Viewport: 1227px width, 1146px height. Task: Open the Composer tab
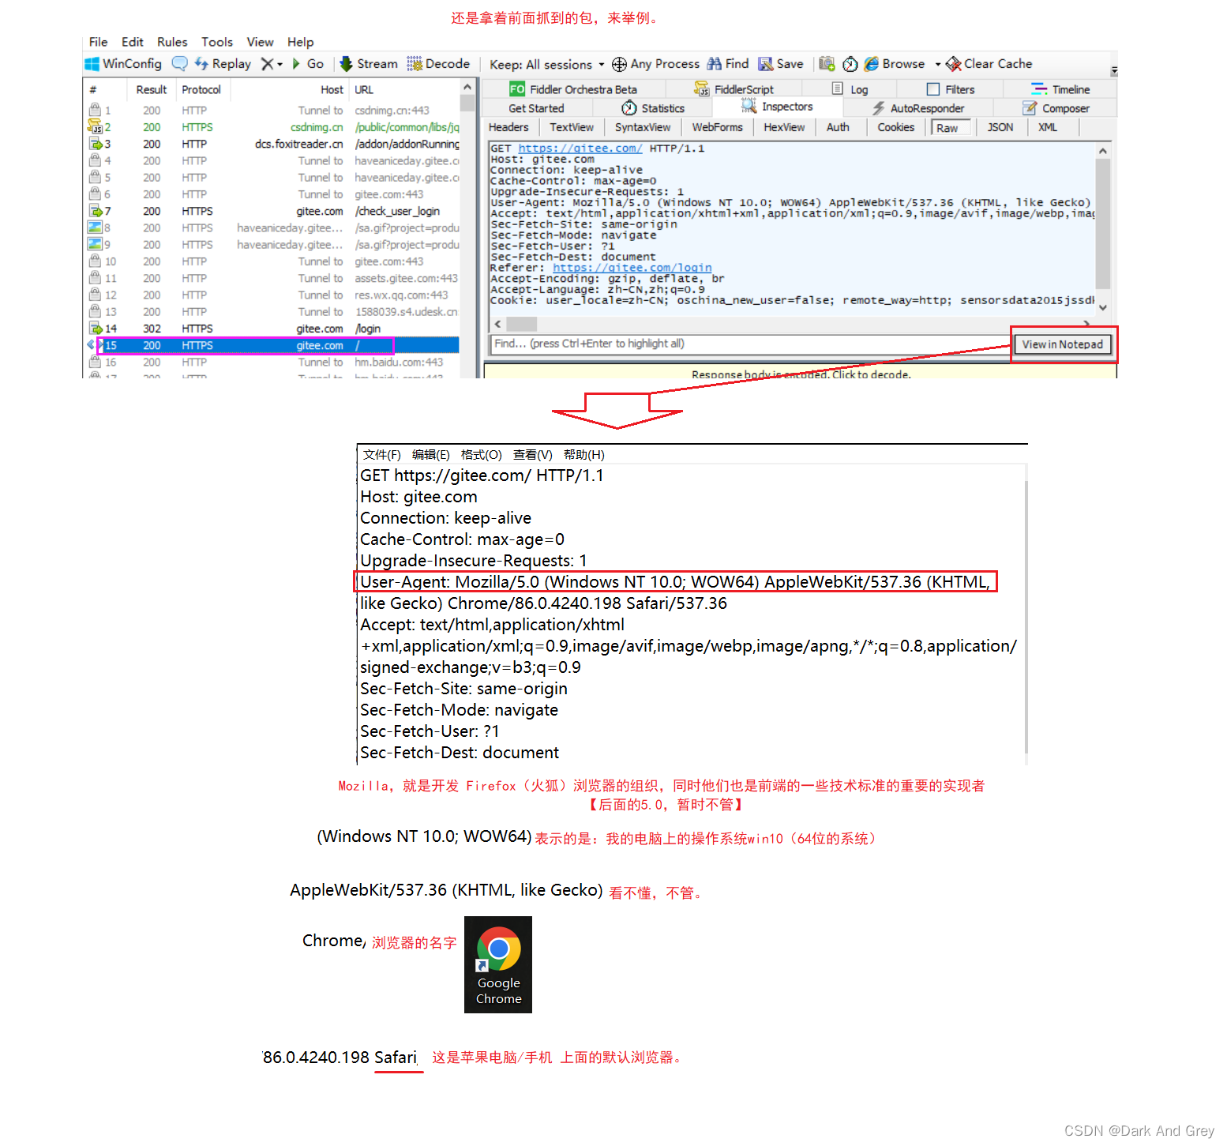pyautogui.click(x=1056, y=108)
